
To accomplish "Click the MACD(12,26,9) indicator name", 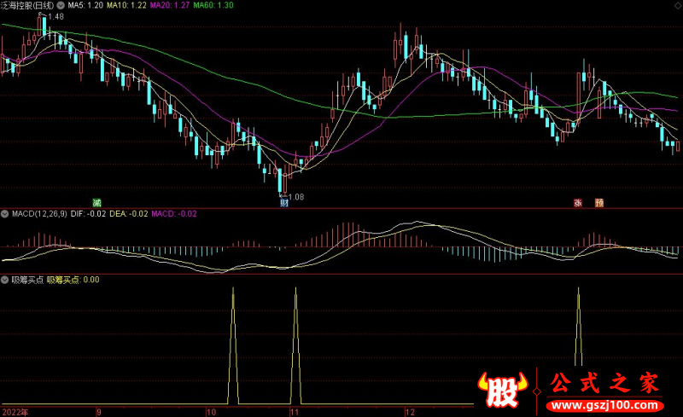I will click(38, 213).
